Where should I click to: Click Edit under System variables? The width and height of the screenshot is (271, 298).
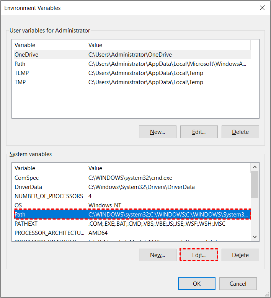(x=199, y=255)
